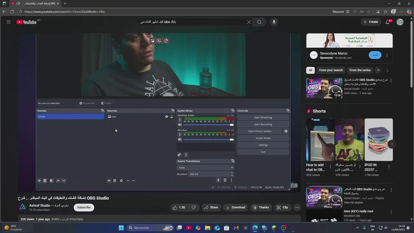This screenshot has width=414, height=233.
Task: Move source up with Sources up arrow
Action: coord(128,181)
